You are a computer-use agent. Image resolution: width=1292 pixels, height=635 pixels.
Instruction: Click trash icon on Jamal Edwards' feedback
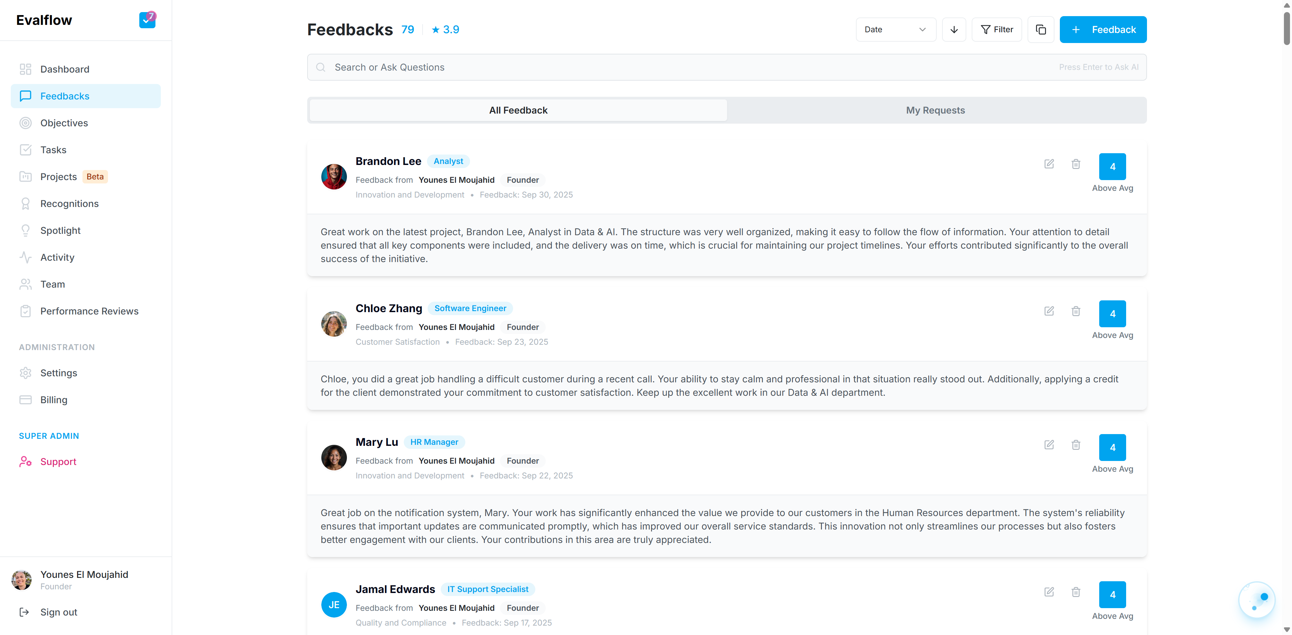pos(1076,592)
